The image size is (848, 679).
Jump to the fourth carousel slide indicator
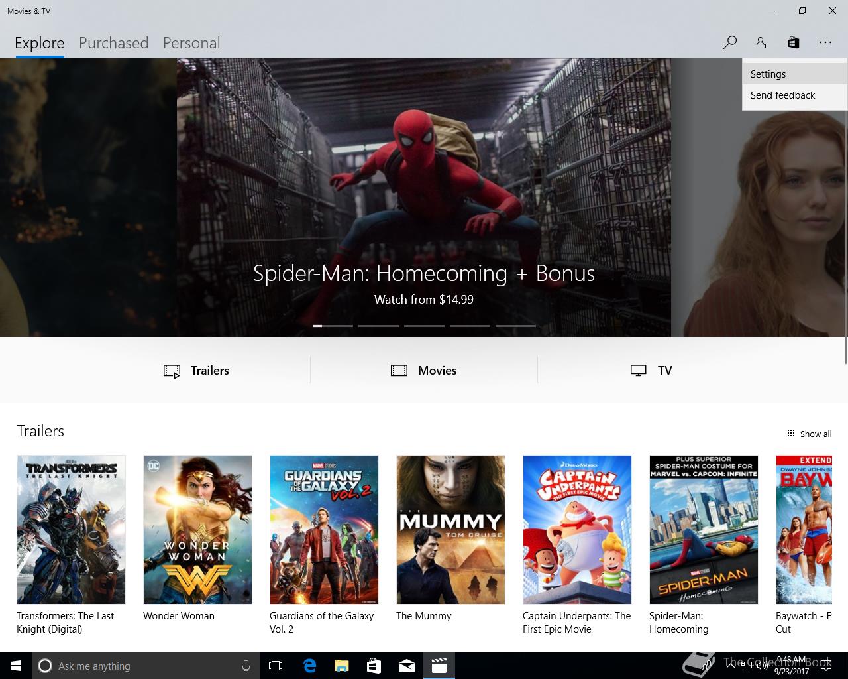(x=470, y=326)
